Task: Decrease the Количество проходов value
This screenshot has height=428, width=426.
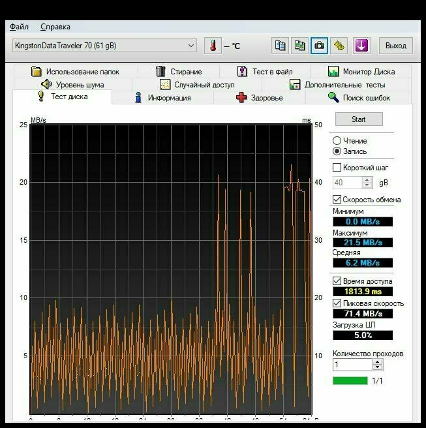Action: coord(378,367)
